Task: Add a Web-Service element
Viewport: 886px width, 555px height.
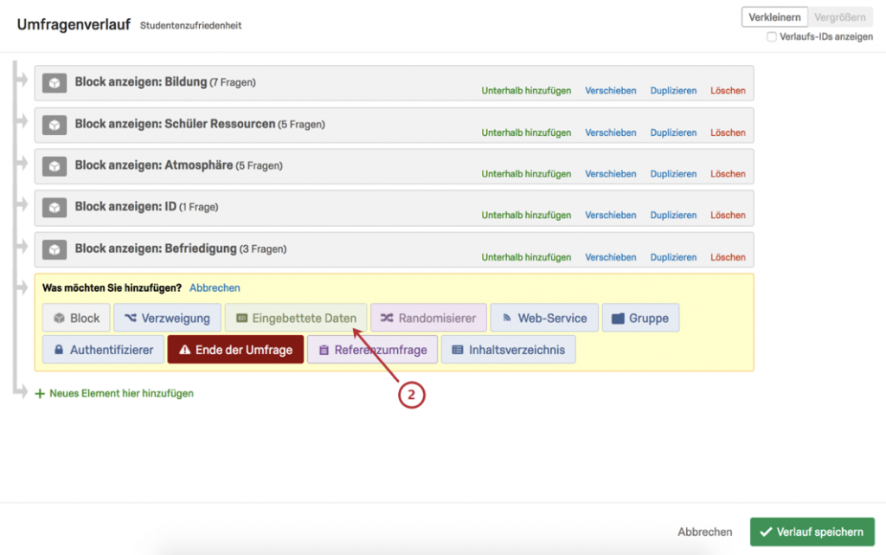Action: pos(544,318)
